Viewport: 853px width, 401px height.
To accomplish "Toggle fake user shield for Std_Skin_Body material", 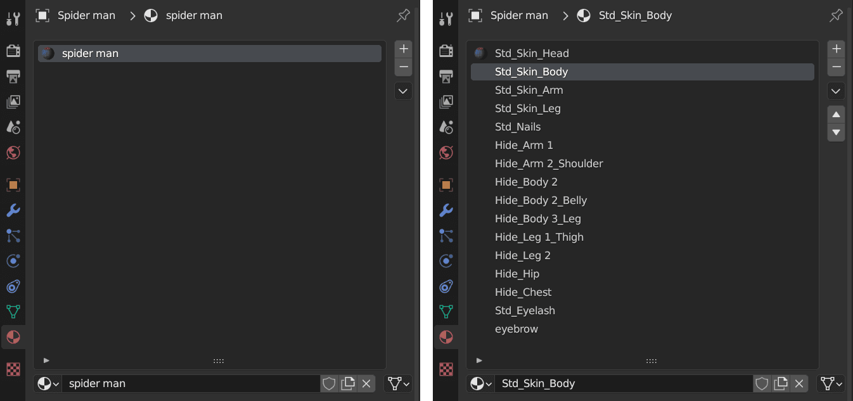I will 762,383.
